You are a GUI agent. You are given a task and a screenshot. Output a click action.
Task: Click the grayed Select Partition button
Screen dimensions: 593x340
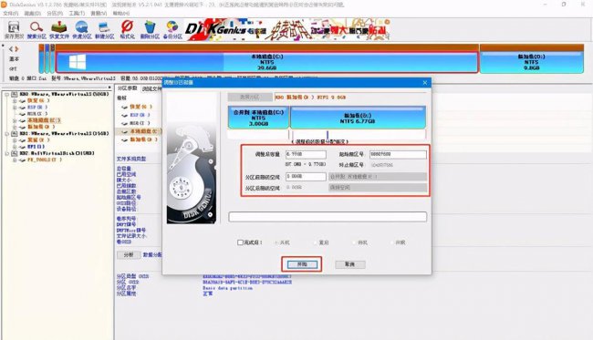coord(250,98)
